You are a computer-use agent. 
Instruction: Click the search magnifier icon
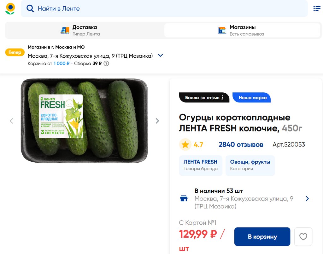(x=30, y=9)
